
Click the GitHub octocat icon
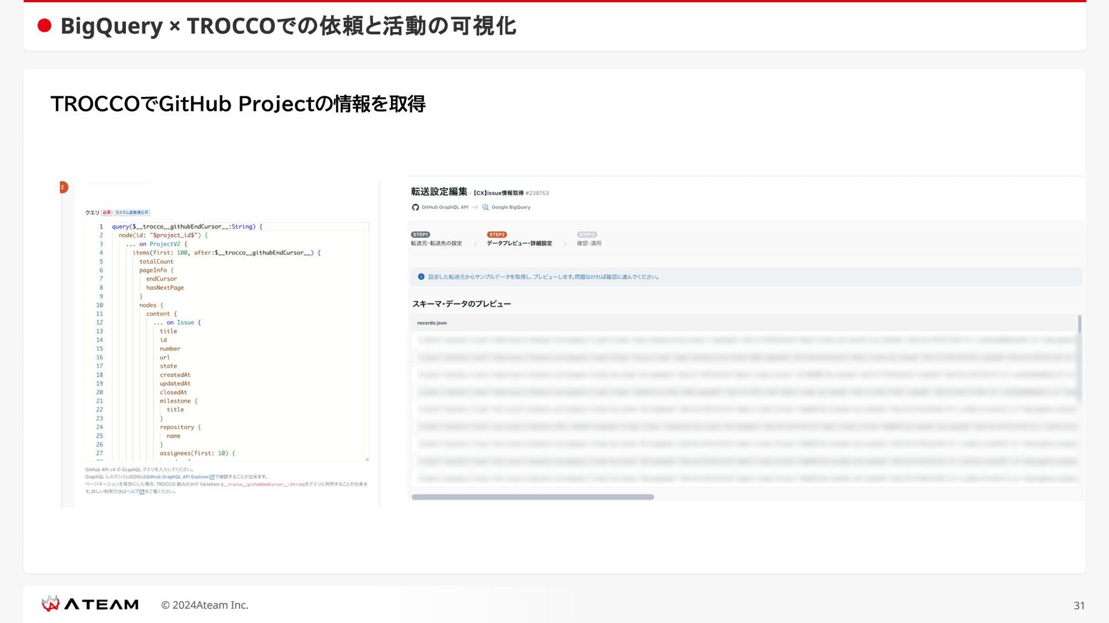click(x=415, y=207)
